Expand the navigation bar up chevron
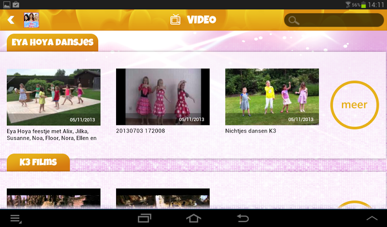 point(372,218)
